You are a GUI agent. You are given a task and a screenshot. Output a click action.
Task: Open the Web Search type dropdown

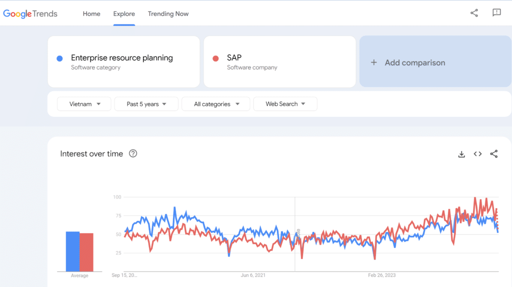[285, 104]
